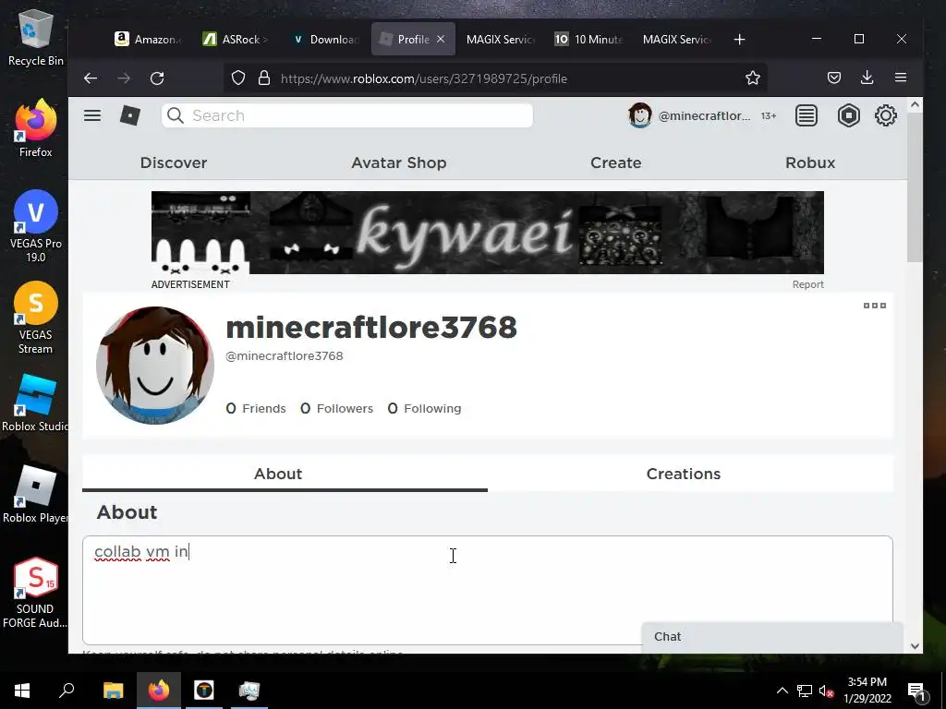Viewport: 946px width, 709px height.
Task: Click the Roblox logo home icon
Action: [x=129, y=115]
